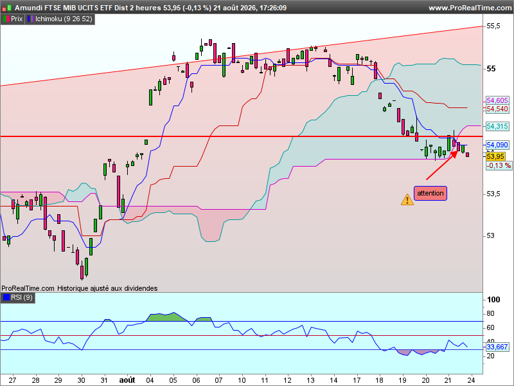This screenshot has height=386, width=514.
Task: Click the 54,315 teal price label
Action: 497,126
